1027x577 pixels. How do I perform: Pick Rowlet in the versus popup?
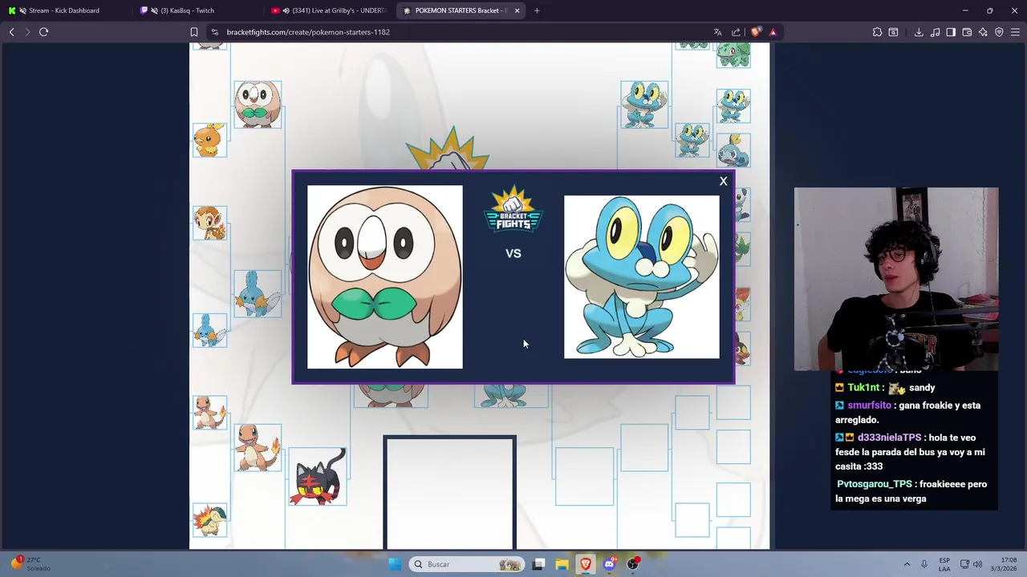pyautogui.click(x=385, y=277)
